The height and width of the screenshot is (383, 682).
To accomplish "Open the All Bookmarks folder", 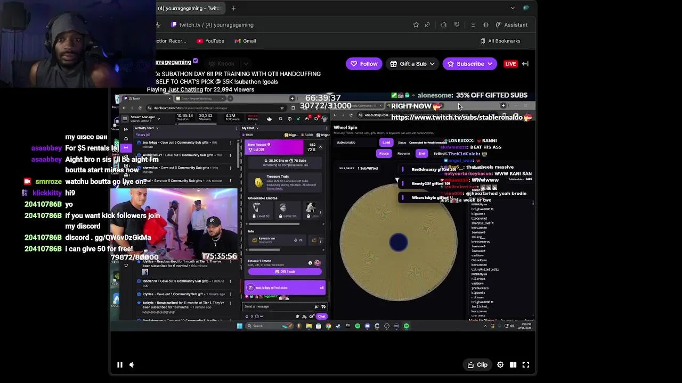I will [500, 41].
